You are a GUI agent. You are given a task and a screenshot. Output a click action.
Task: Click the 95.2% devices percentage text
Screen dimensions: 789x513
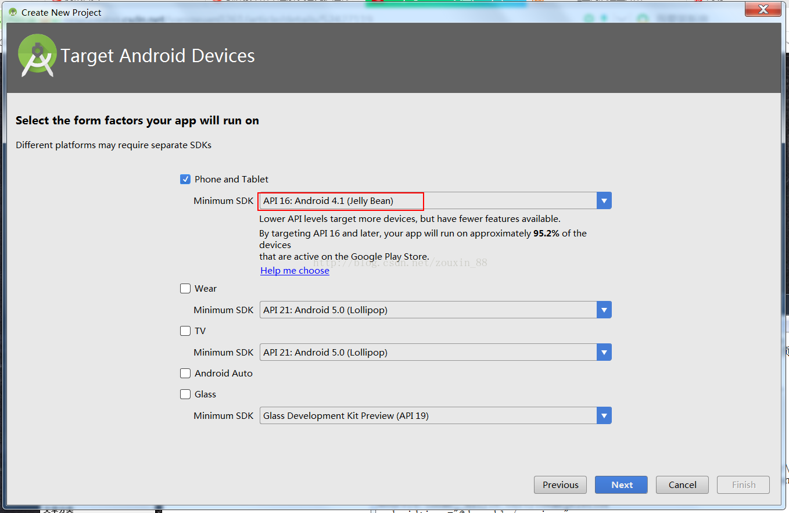pyautogui.click(x=546, y=233)
